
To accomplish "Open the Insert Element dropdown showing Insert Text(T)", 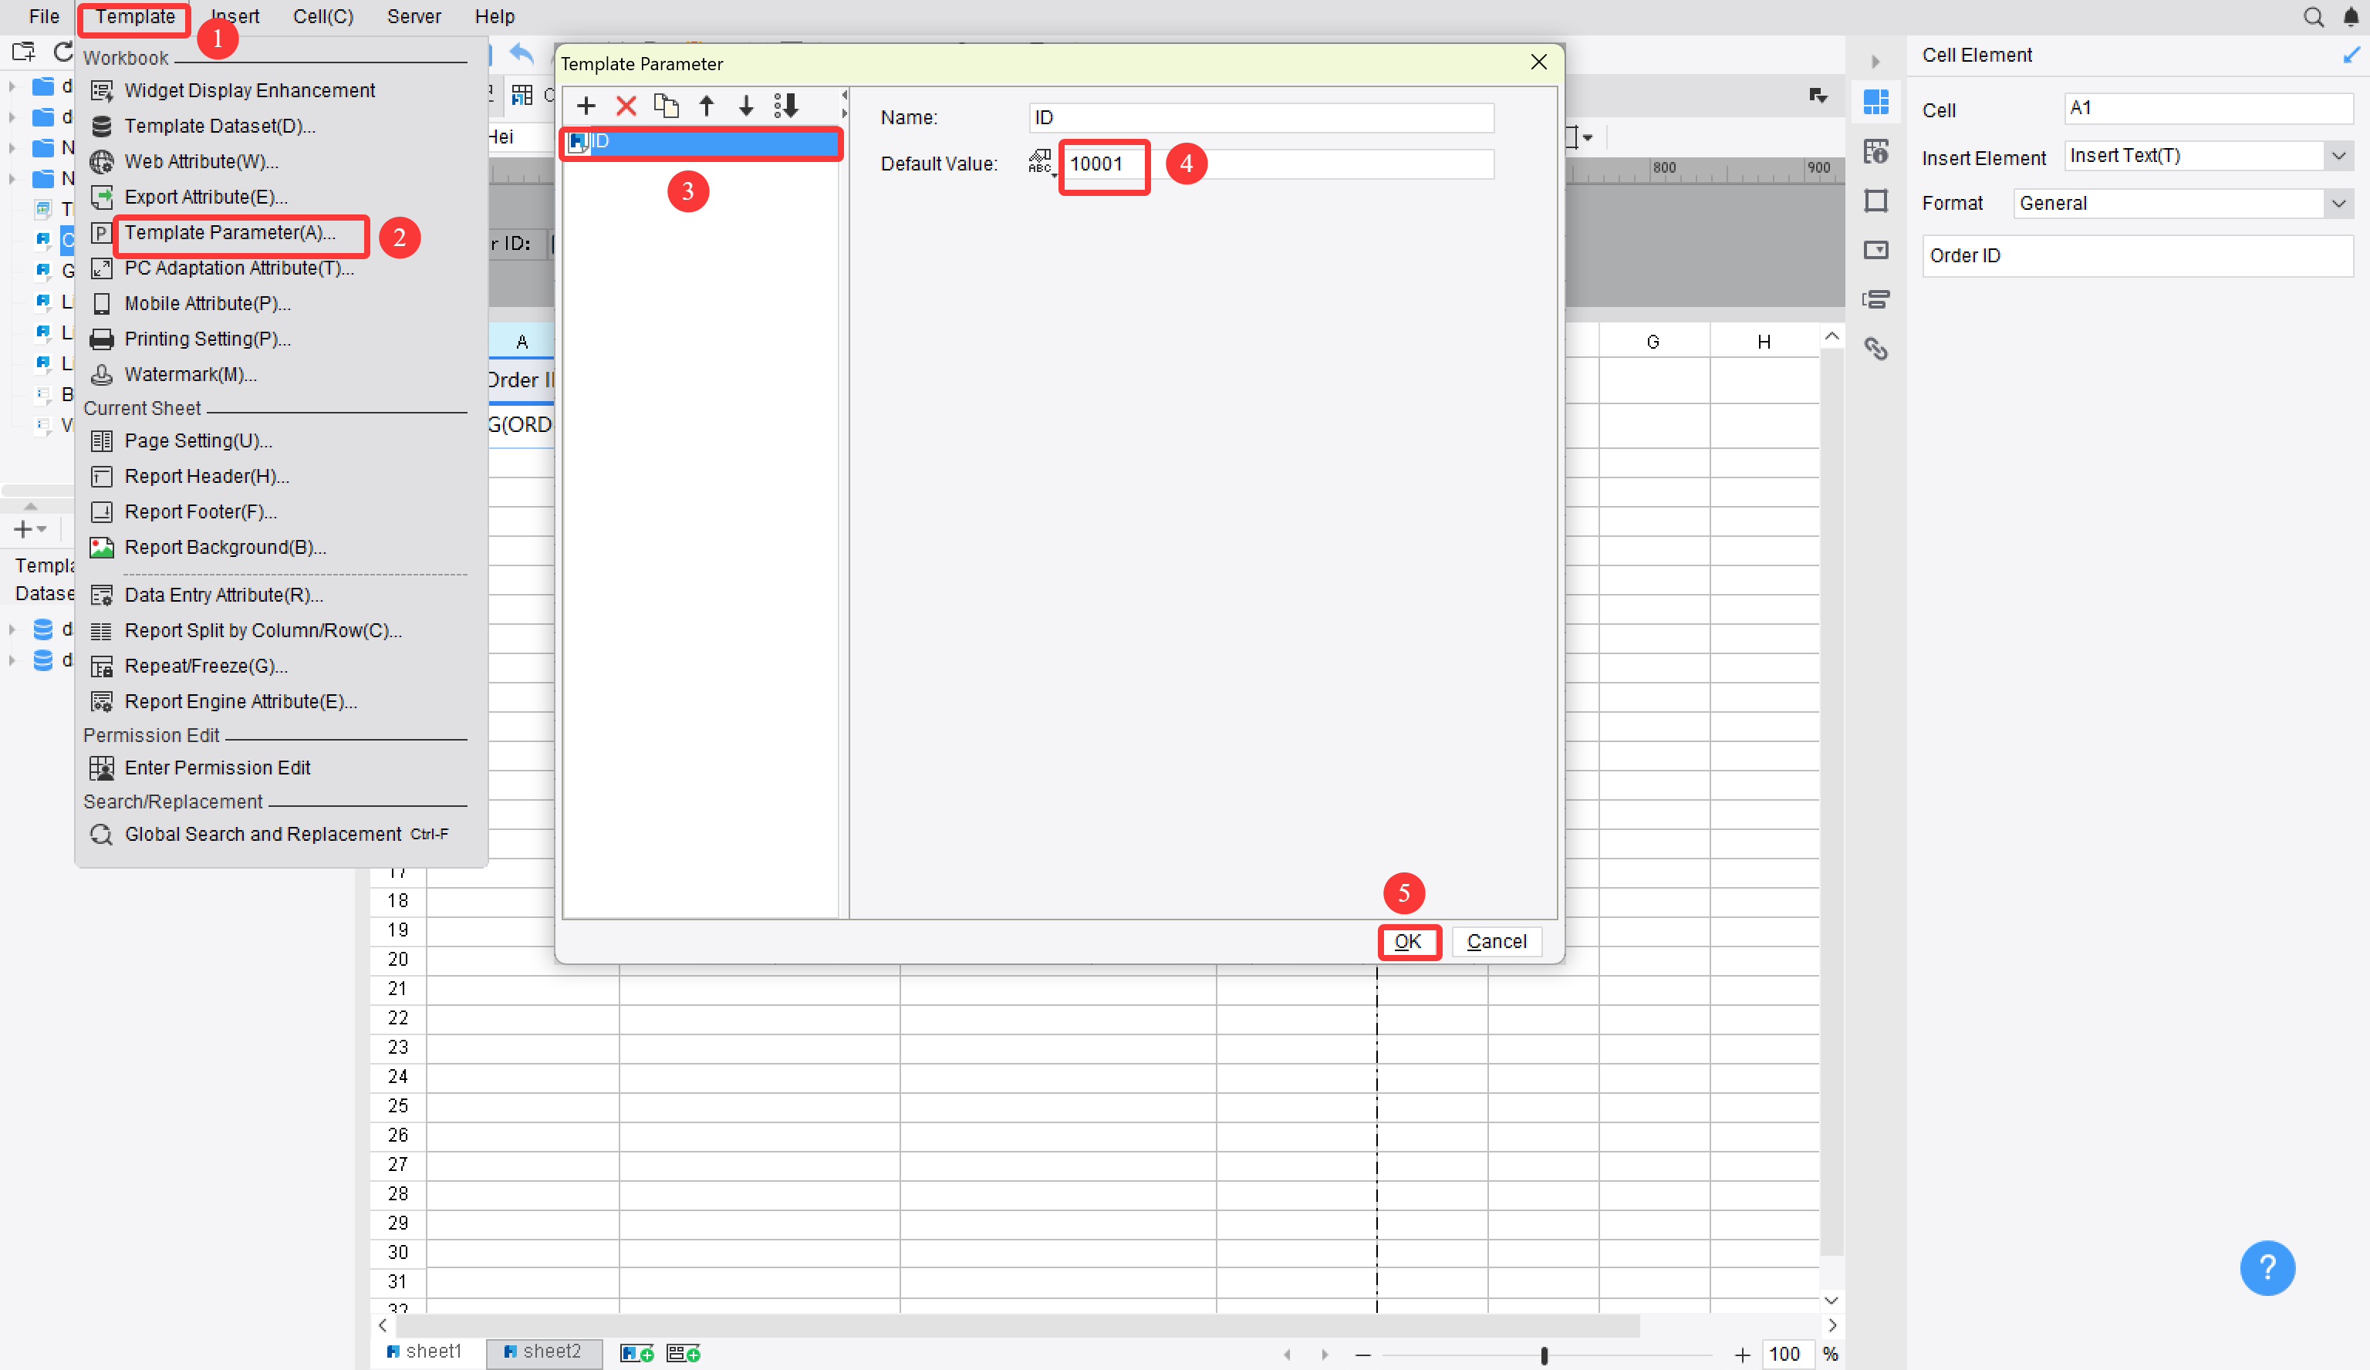I will (2339, 155).
